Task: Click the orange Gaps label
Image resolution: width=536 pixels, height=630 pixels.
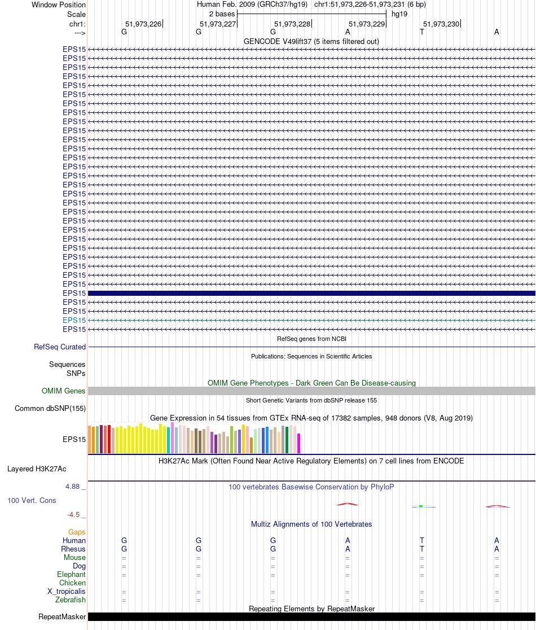Action: pos(77,532)
